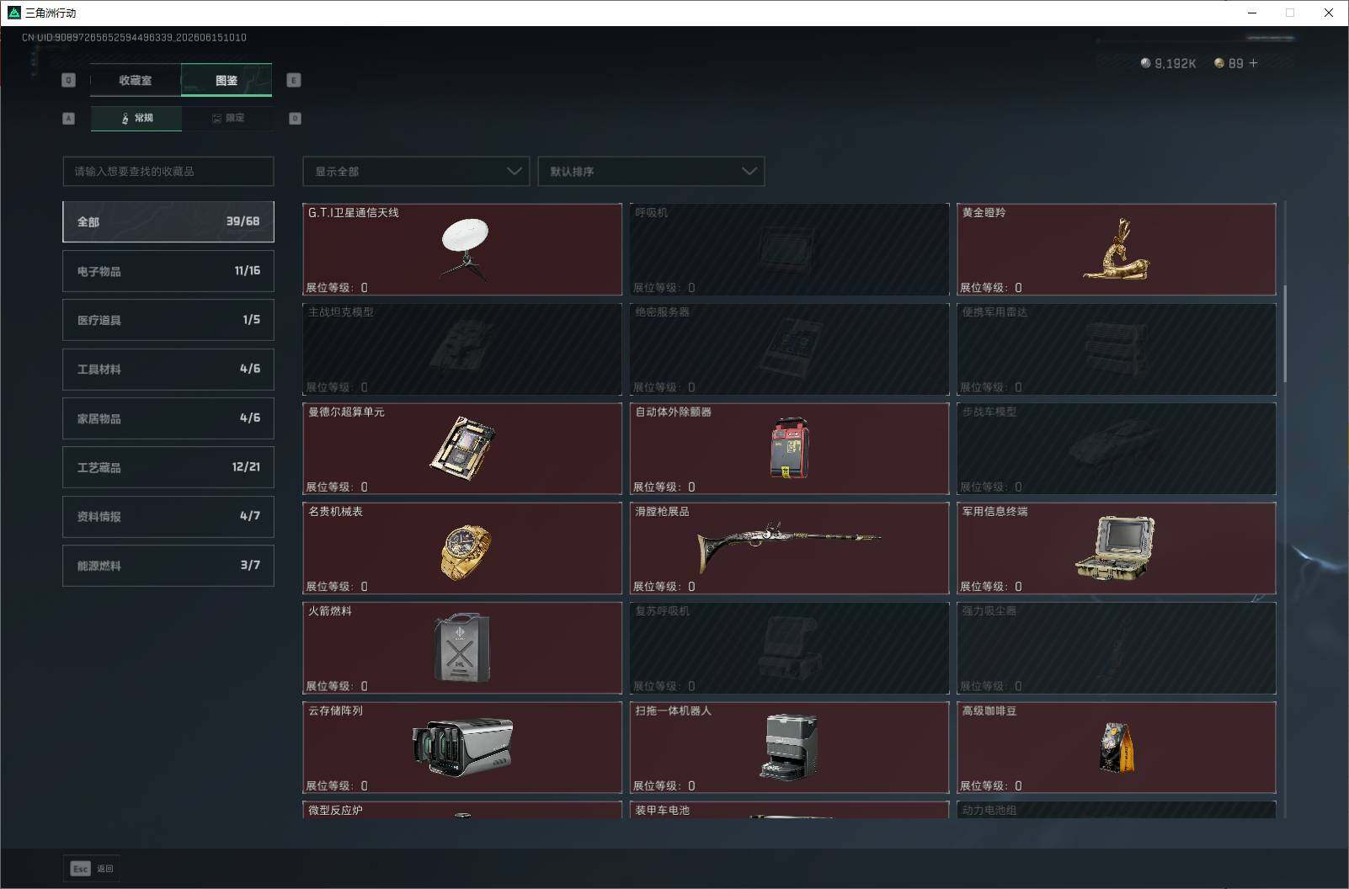Open the 军用信息终端 terminal case icon

(1115, 548)
